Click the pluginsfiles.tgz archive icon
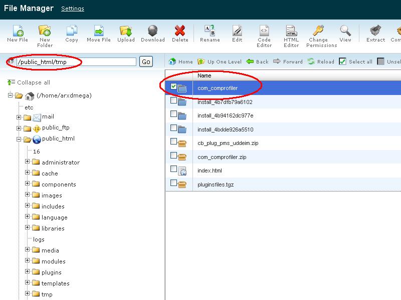 point(182,184)
